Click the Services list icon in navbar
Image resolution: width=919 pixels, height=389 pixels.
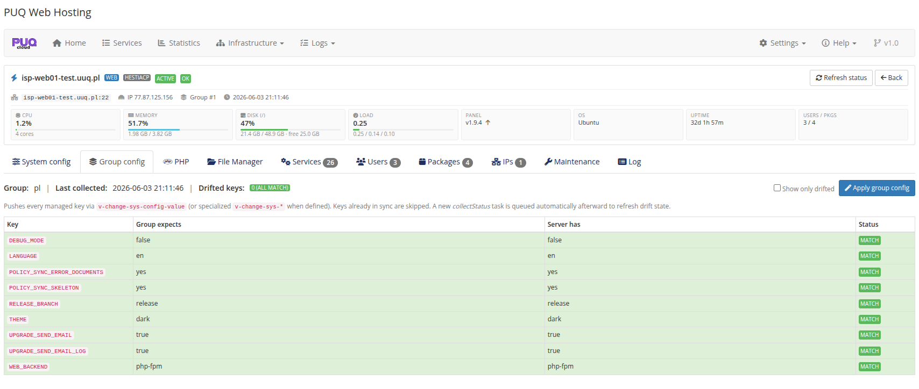[x=106, y=43]
